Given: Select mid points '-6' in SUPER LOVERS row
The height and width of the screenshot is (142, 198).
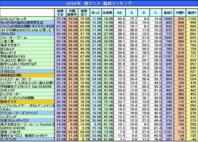Looking at the screenshot, I should point(180,128).
